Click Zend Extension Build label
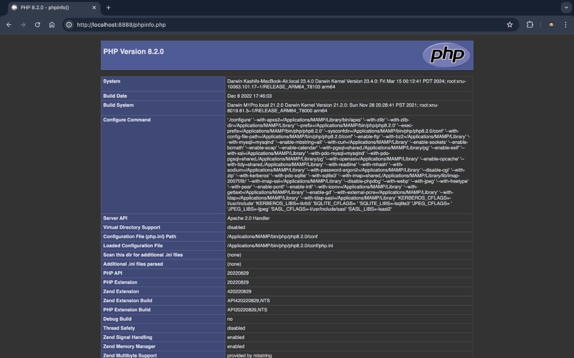The image size is (574, 358). pyautogui.click(x=127, y=300)
